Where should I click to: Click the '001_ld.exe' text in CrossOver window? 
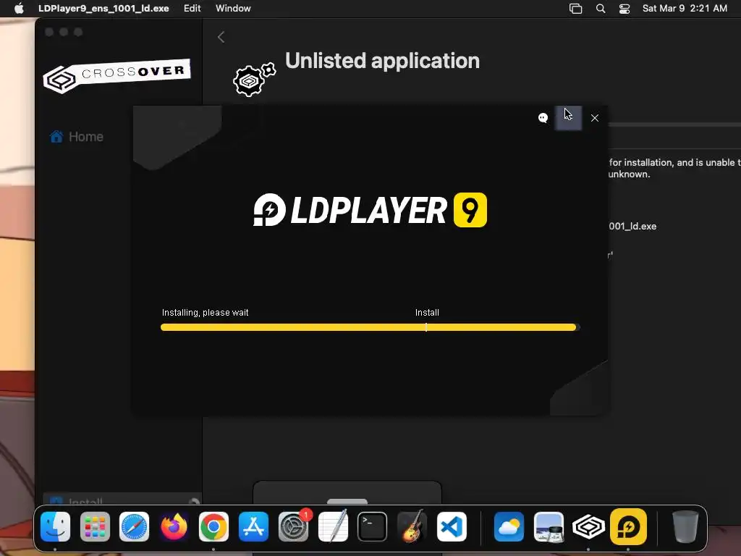pos(632,226)
